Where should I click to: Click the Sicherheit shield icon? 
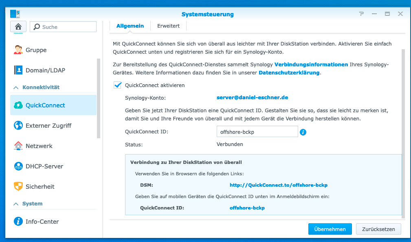click(18, 187)
